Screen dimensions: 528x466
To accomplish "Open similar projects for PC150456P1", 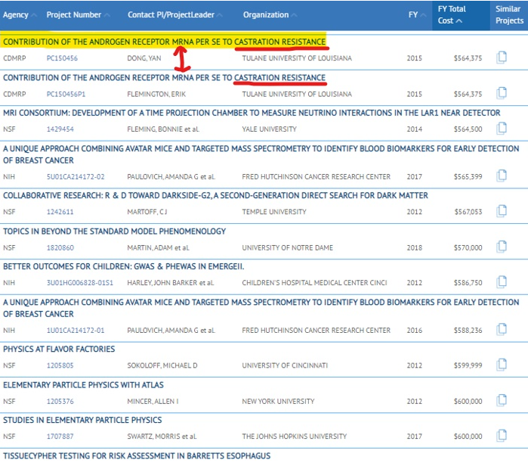I will pyautogui.click(x=502, y=93).
